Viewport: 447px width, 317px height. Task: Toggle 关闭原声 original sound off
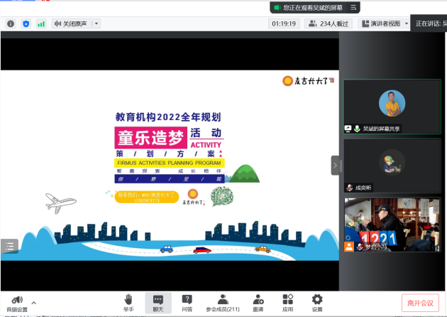pyautogui.click(x=70, y=23)
